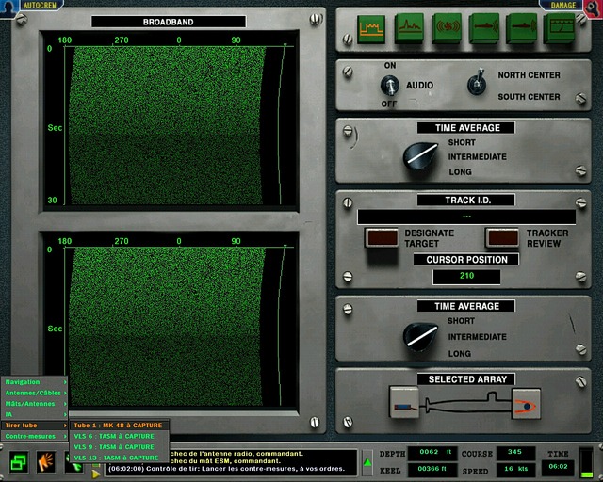603x482 pixels.
Task: Click the COURSE readout 345
Action: (515, 453)
